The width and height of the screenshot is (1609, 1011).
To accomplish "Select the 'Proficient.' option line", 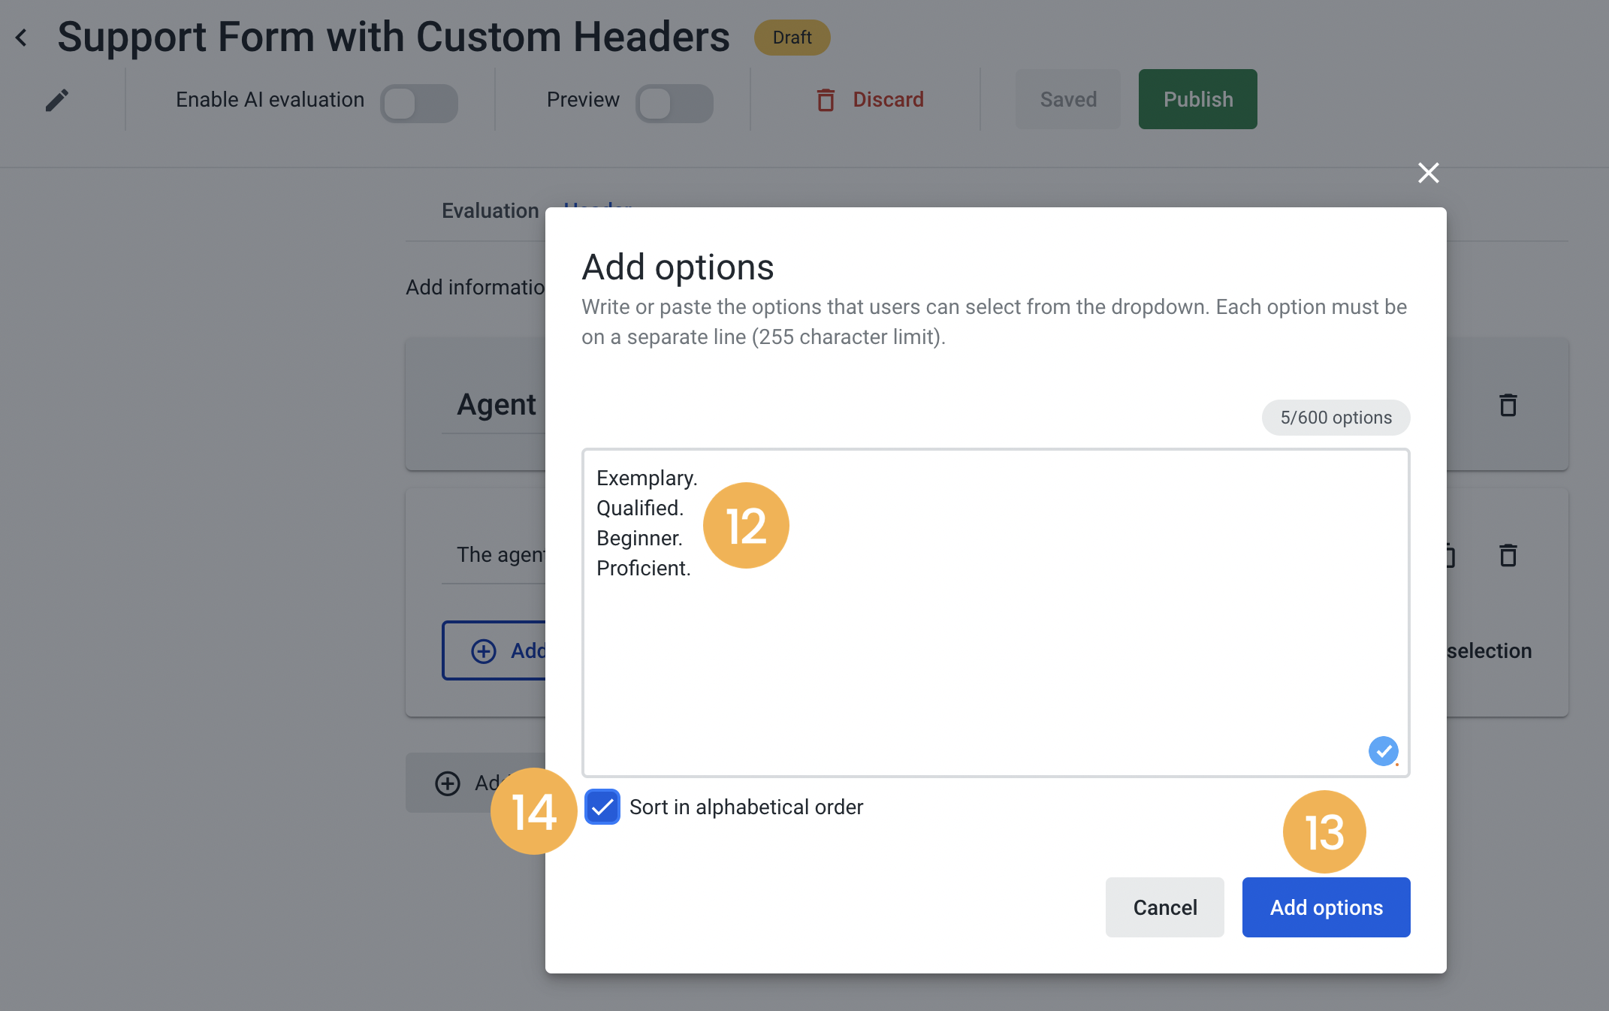I will [643, 568].
